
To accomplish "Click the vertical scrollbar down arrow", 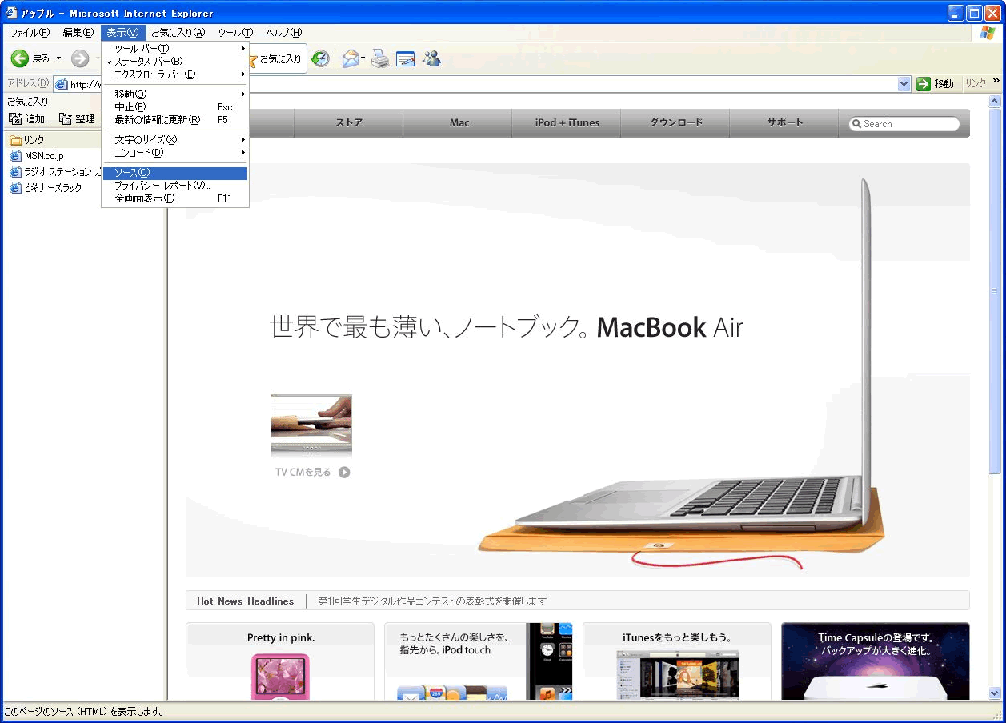I will coord(995,694).
